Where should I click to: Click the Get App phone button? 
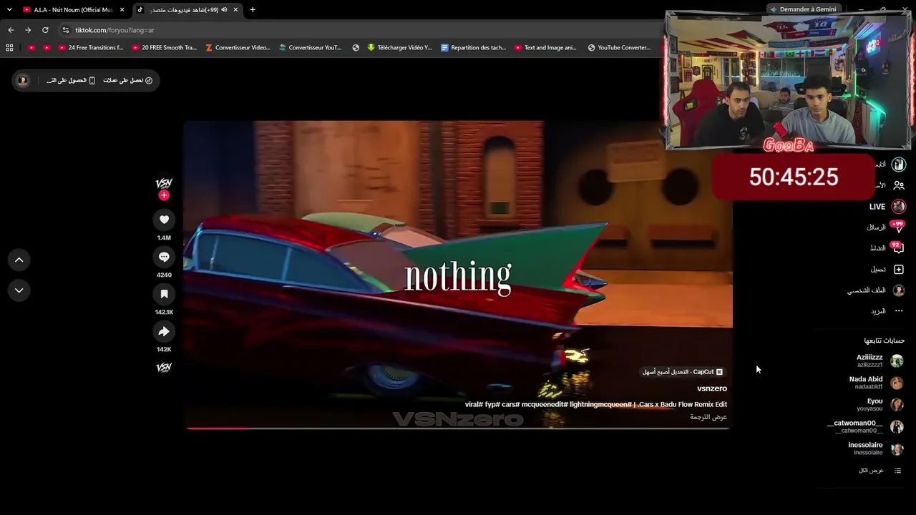[x=71, y=81]
